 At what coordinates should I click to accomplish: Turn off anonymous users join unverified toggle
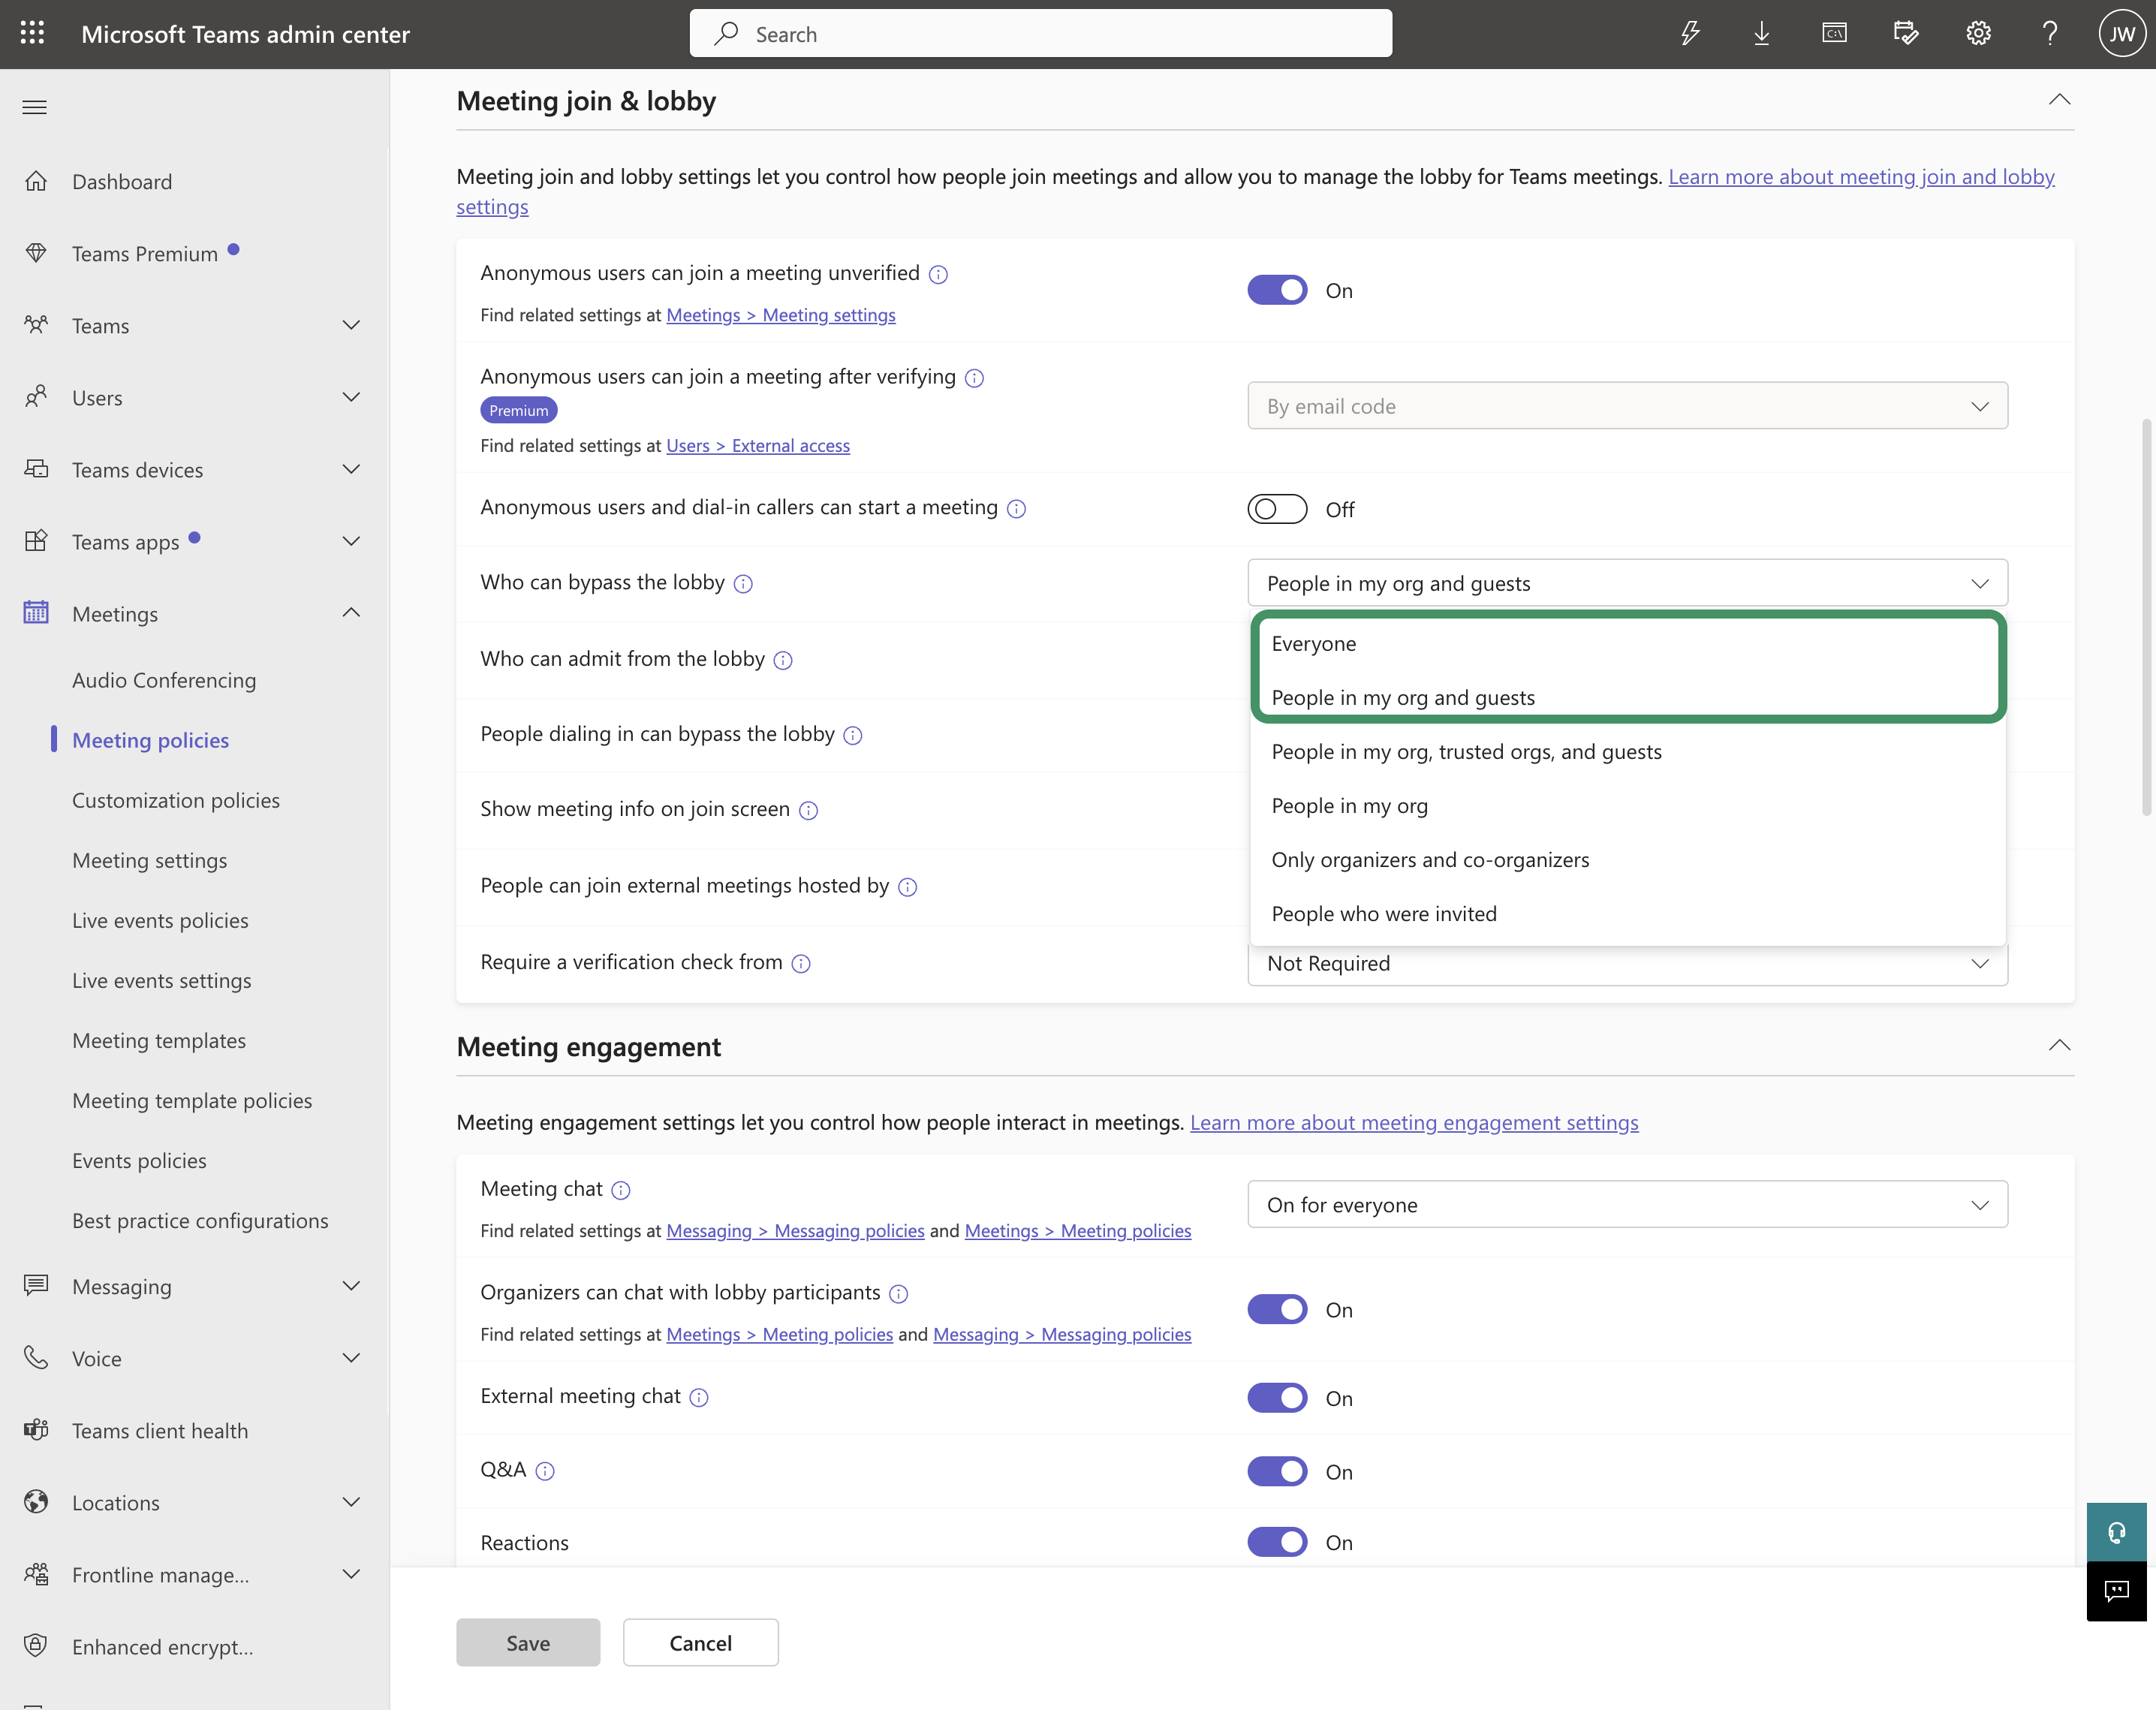[x=1277, y=290]
